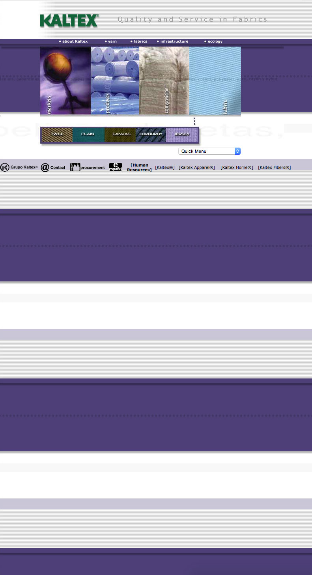Go to the yarn menu item
This screenshot has width=312, height=575.
coord(111,41)
